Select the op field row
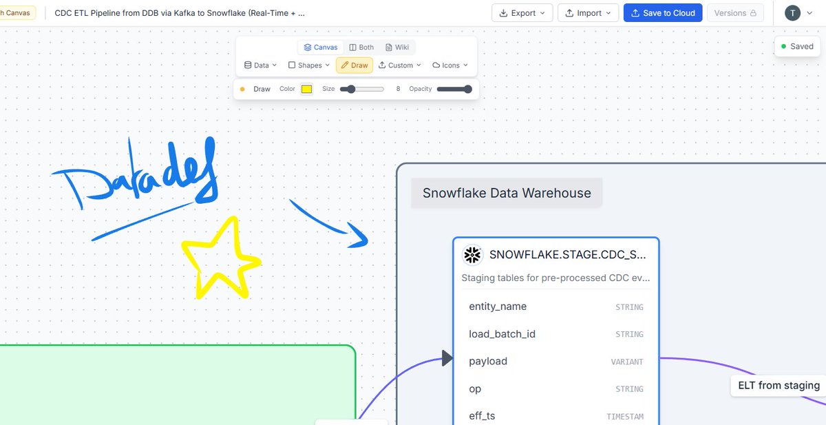Image resolution: width=826 pixels, height=425 pixels. 555,389
